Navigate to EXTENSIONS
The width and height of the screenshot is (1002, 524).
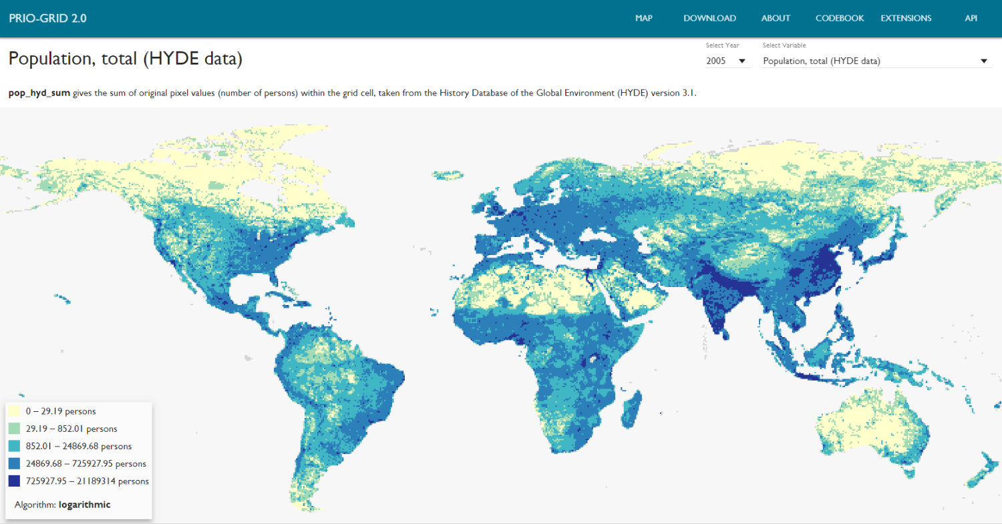[906, 18]
